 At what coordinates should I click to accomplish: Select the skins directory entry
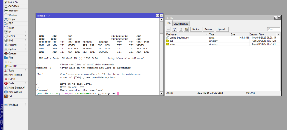(172, 44)
